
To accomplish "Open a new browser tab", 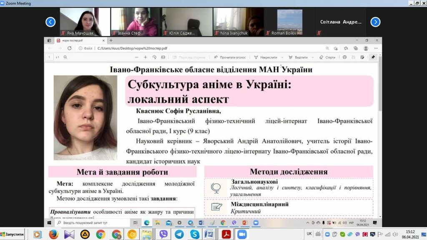I will point(111,40).
